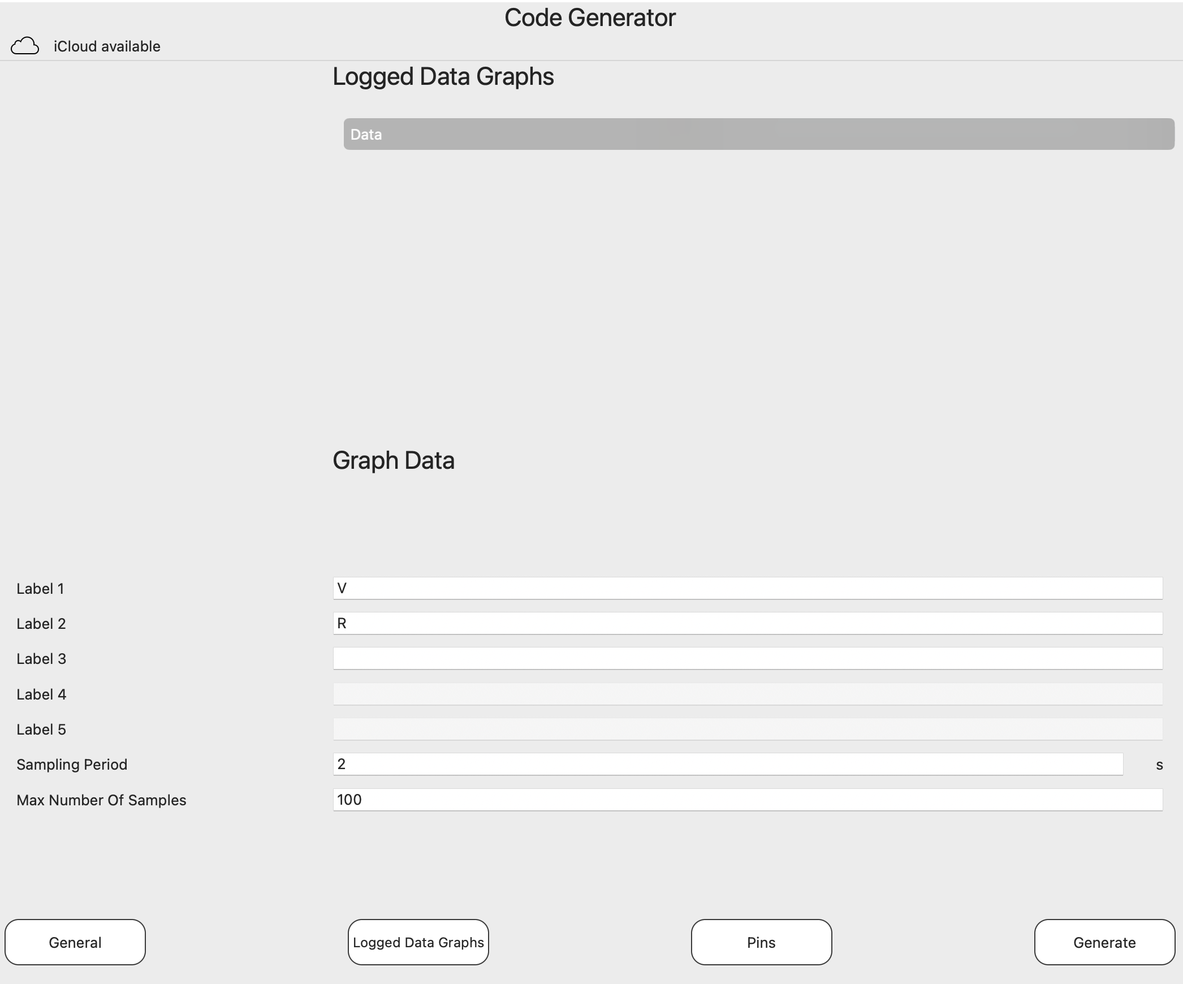This screenshot has width=1183, height=984.
Task: Click the iCloud available status text
Action: click(106, 46)
